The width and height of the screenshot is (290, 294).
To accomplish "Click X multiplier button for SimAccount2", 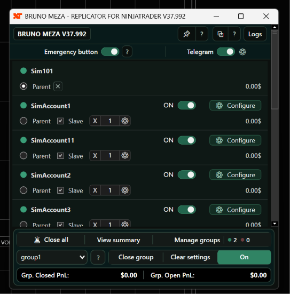I will [x=95, y=190].
